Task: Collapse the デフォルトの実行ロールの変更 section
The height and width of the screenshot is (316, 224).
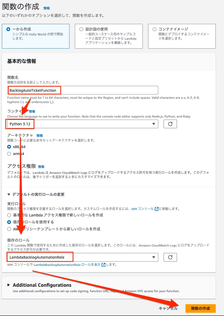Action: pyautogui.click(x=36, y=194)
